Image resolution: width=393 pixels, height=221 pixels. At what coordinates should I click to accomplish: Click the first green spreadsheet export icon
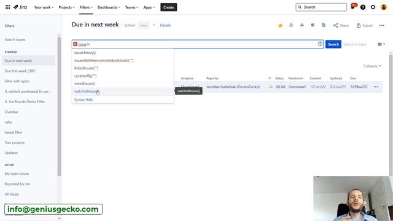tap(313, 25)
